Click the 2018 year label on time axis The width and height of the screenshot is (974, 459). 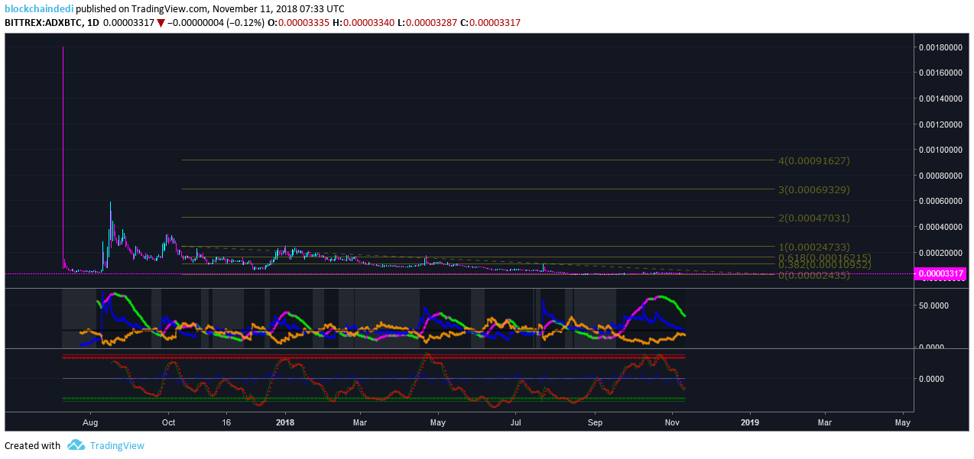[x=285, y=422]
